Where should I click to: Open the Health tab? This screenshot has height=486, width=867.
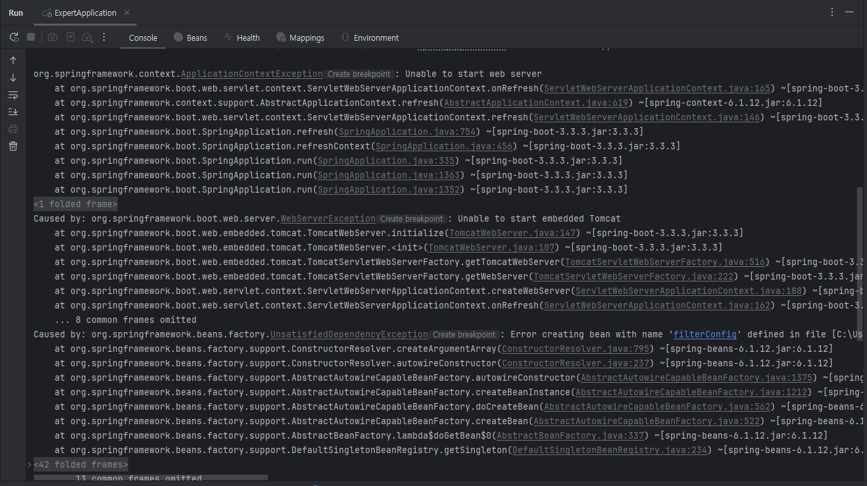(x=241, y=37)
